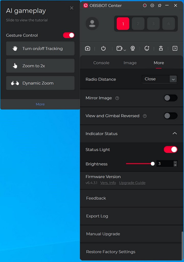184x262 pixels.
Task: Open the AI face tracking icon
Action: coord(147,48)
